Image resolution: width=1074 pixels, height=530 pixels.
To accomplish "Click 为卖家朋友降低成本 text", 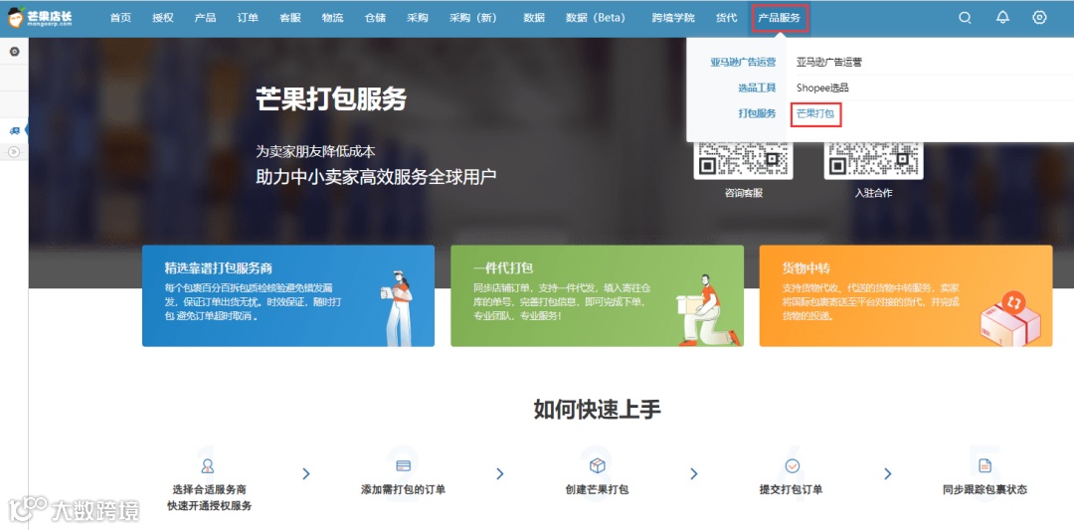I will [x=315, y=151].
